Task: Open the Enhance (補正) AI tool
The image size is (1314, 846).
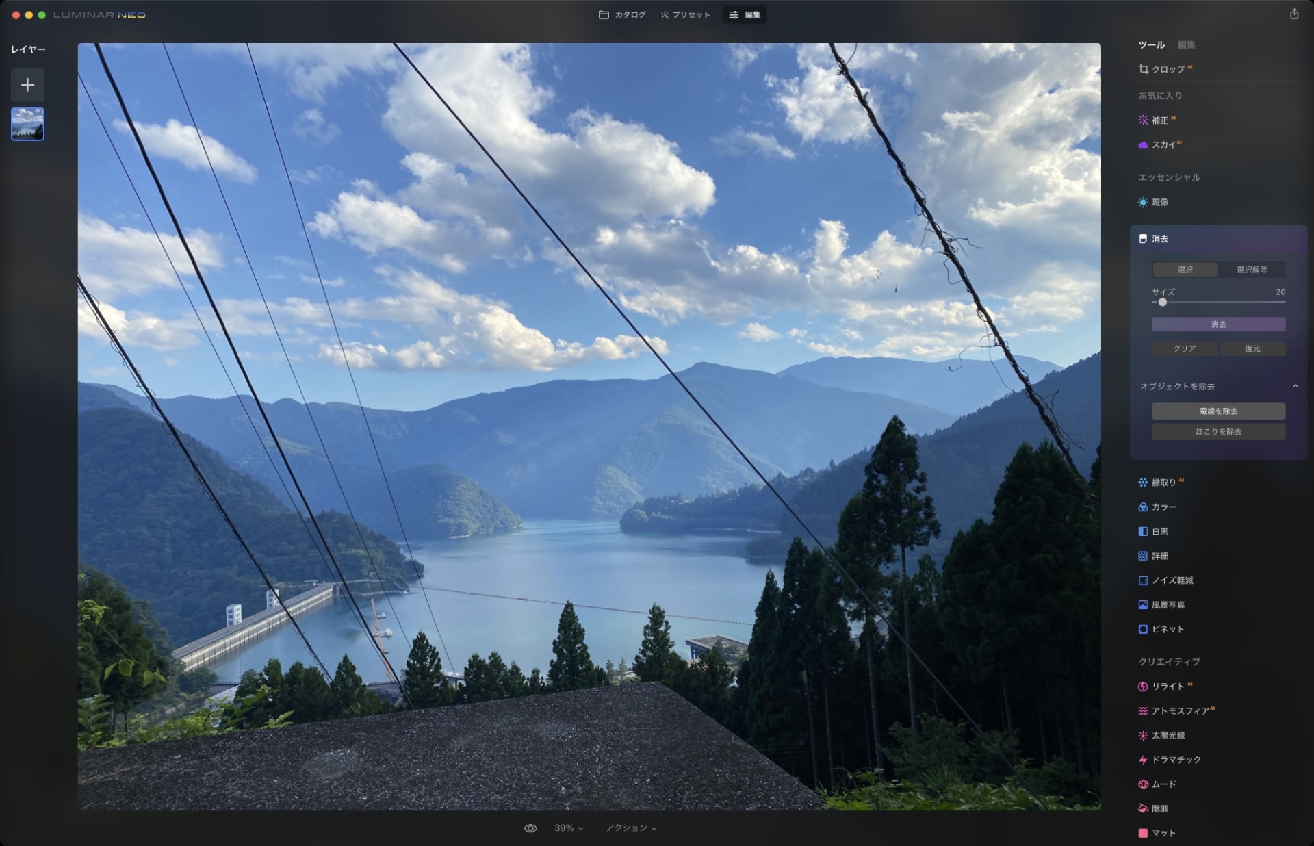Action: tap(1159, 120)
